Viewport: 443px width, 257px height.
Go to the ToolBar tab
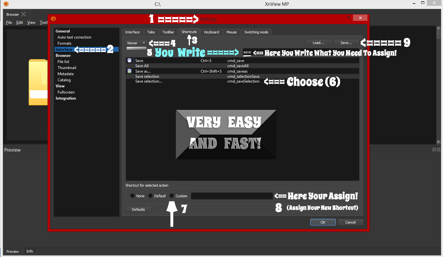click(168, 32)
